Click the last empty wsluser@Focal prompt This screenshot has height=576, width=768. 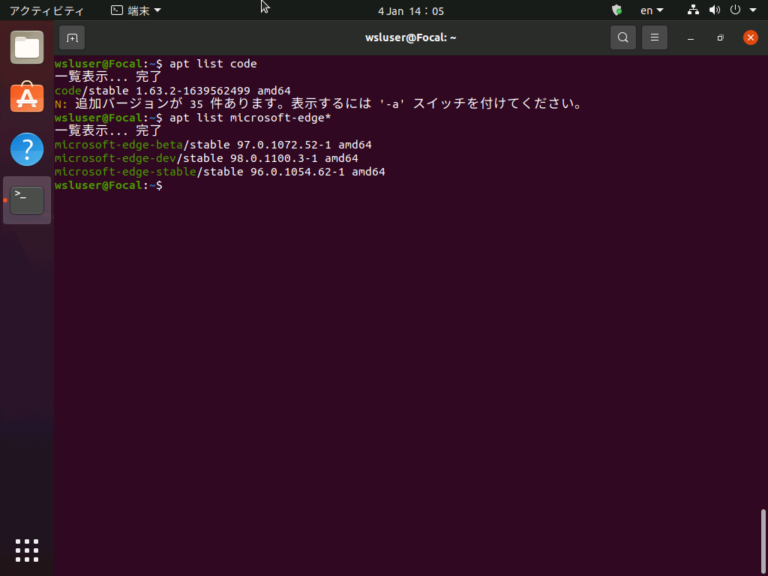pos(108,186)
